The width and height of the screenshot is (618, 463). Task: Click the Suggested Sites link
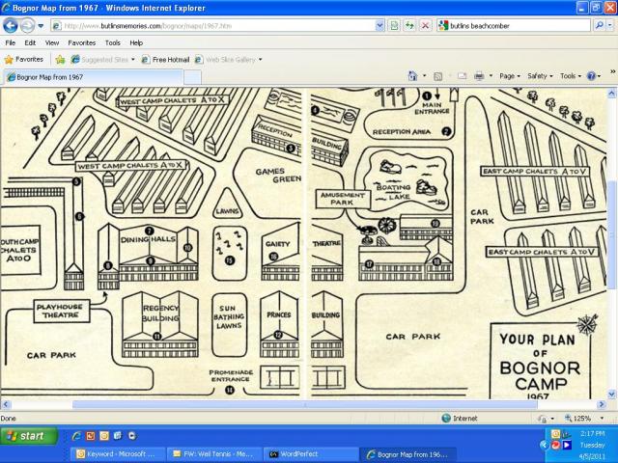[101, 59]
